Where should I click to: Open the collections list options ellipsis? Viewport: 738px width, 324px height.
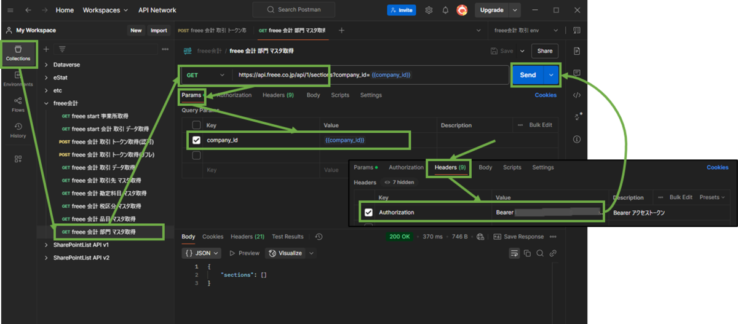pyautogui.click(x=165, y=49)
